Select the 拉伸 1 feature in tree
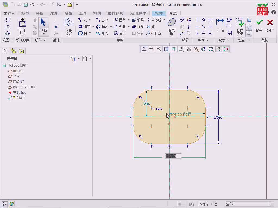Image resolution: width=278 pixels, height=208 pixels. tap(17, 98)
